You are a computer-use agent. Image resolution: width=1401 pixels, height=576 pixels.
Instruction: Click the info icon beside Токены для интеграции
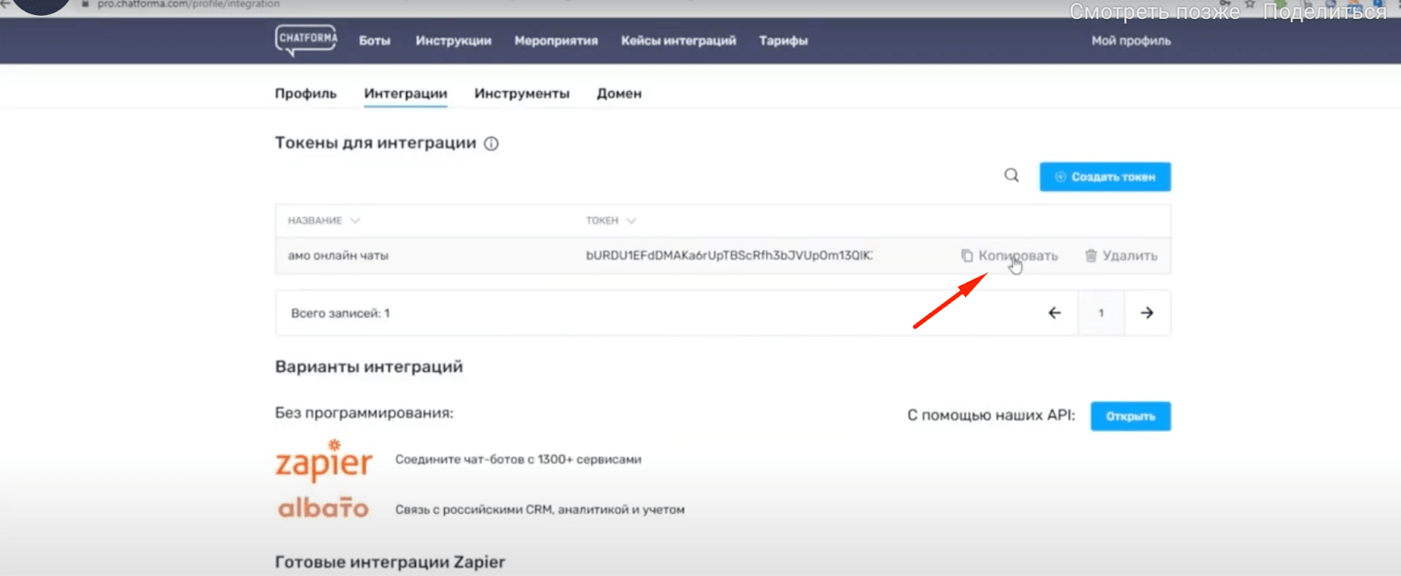pyautogui.click(x=491, y=144)
